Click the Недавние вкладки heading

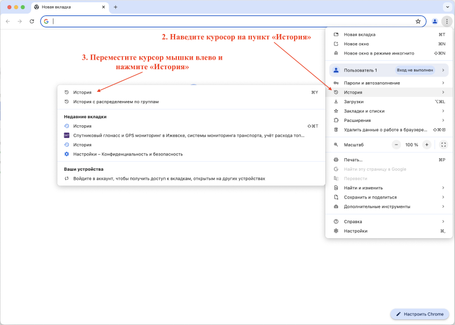(x=85, y=117)
